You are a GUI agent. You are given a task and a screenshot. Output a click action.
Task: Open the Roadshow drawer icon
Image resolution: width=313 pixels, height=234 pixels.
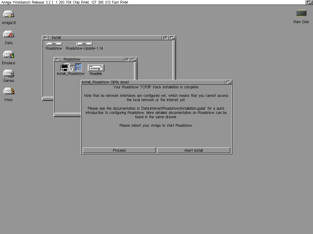click(x=54, y=44)
